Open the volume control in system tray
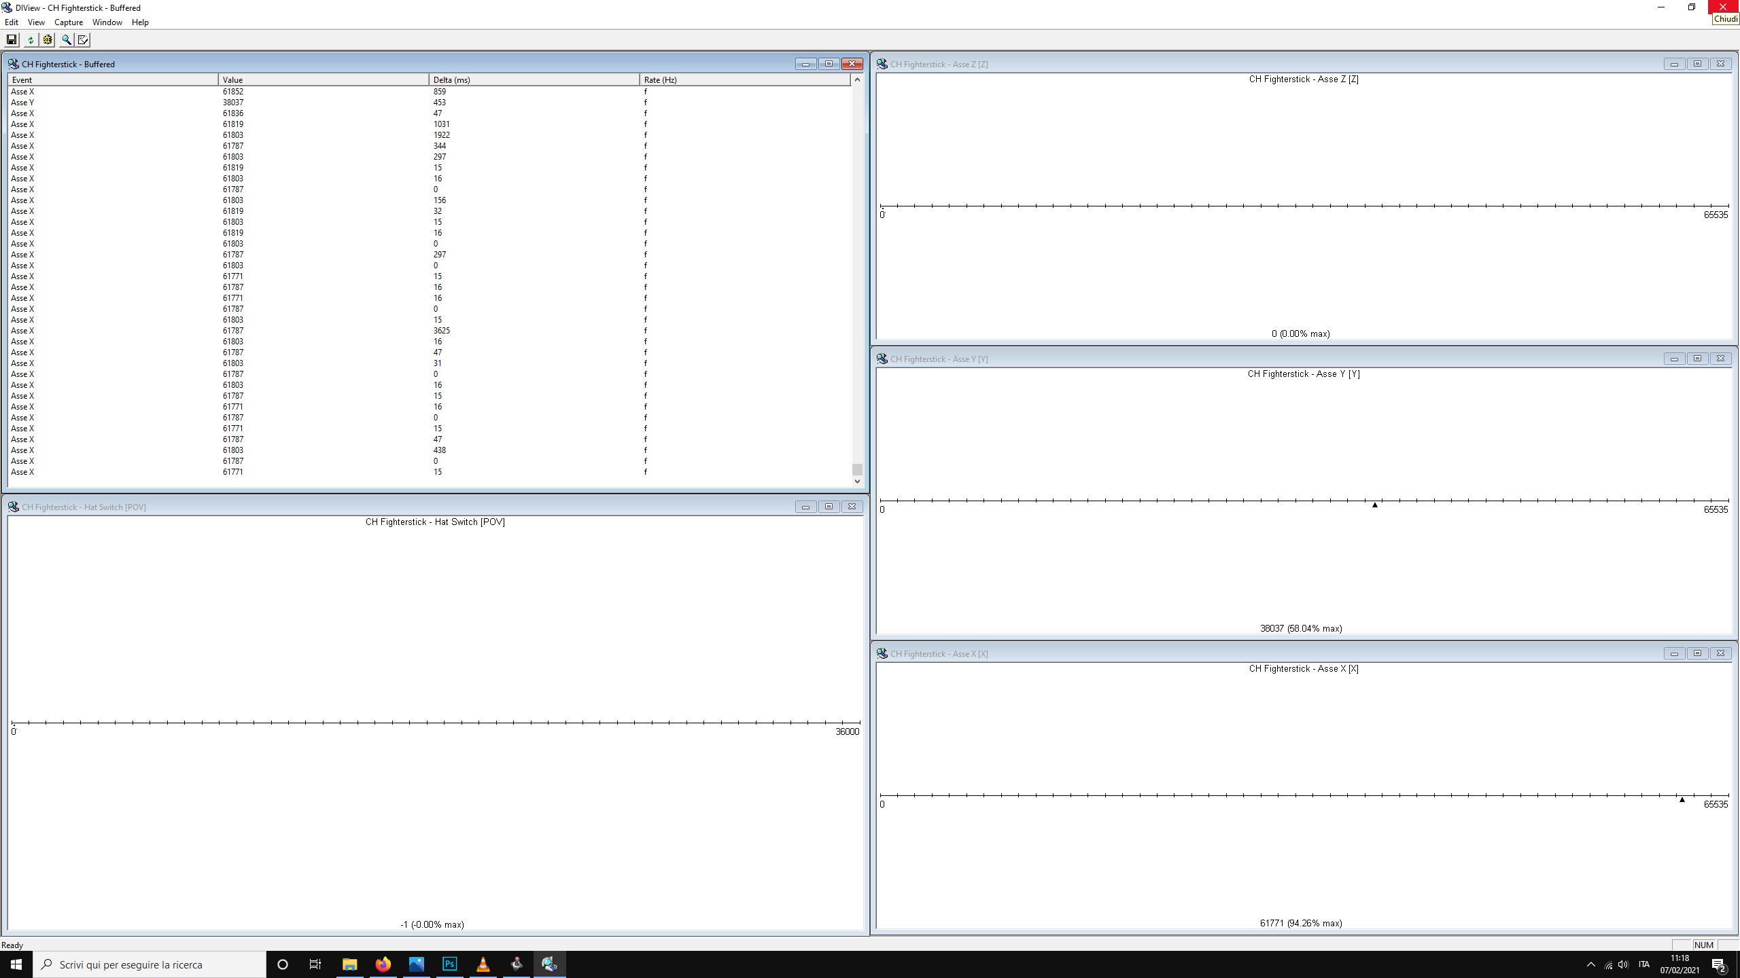1740x978 pixels. [x=1623, y=964]
